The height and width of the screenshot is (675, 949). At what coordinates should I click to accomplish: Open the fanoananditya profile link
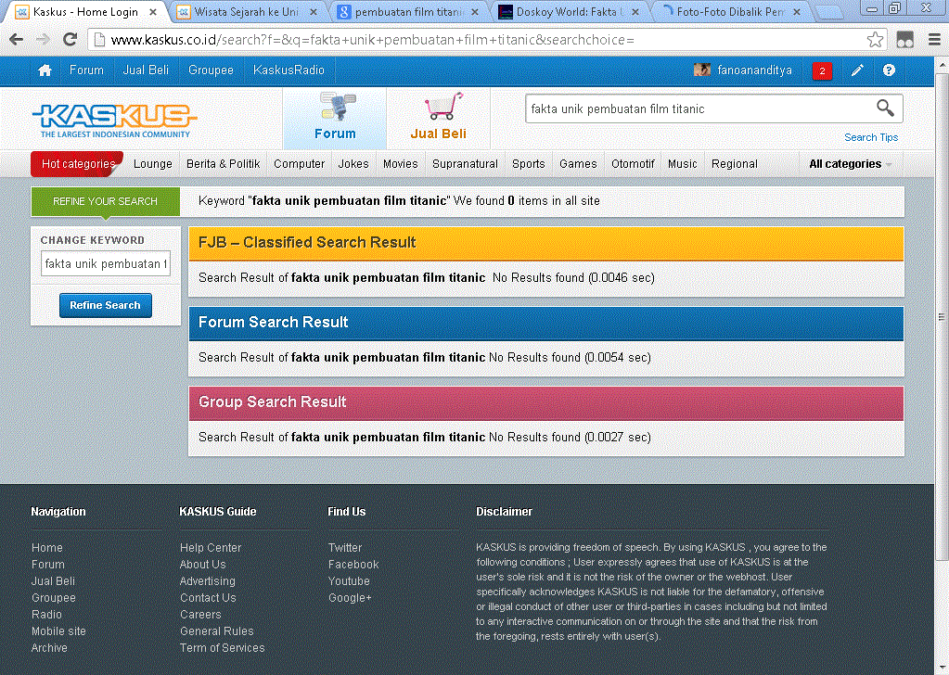tap(755, 70)
